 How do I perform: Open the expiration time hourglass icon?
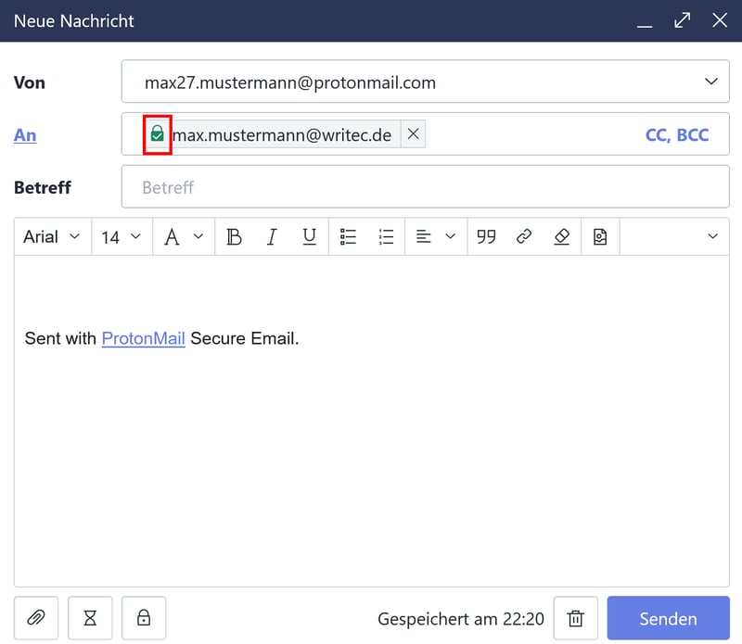click(x=90, y=618)
